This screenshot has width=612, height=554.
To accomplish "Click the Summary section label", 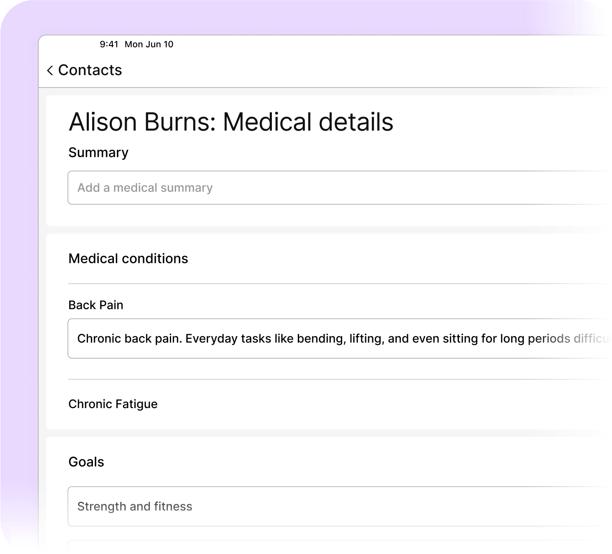I will click(x=98, y=152).
